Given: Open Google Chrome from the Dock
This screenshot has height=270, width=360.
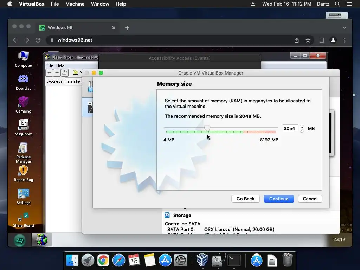Looking at the screenshot, I should [x=103, y=260].
